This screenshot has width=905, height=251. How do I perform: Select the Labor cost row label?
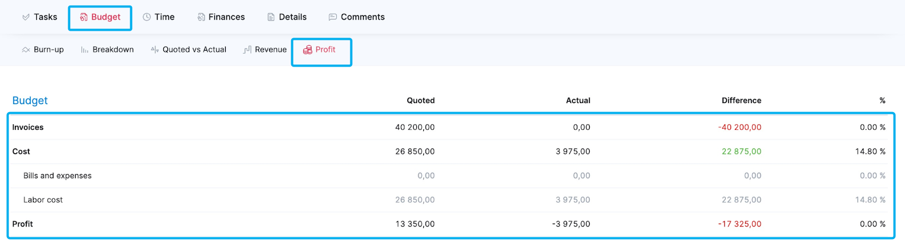point(43,200)
